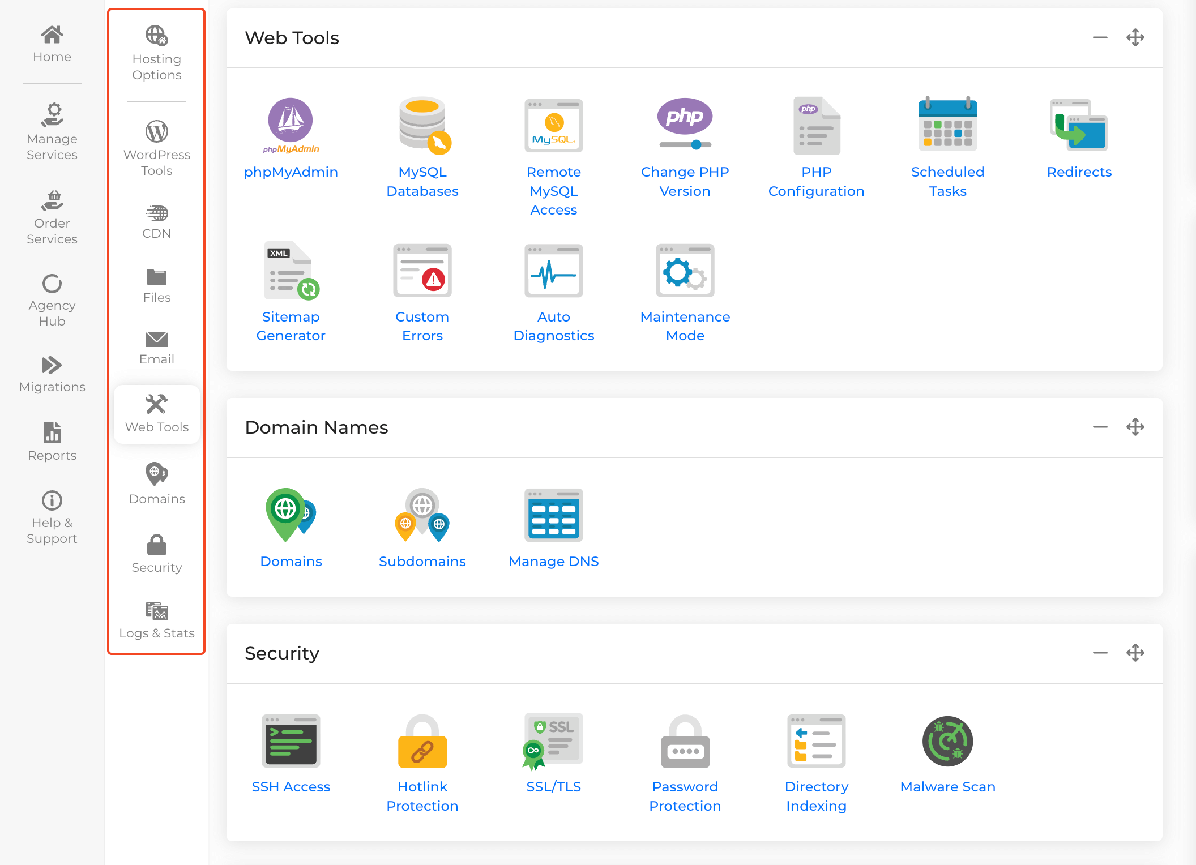Viewport: 1196px width, 865px height.
Task: Select Security in secondary sidebar
Action: coord(157,554)
